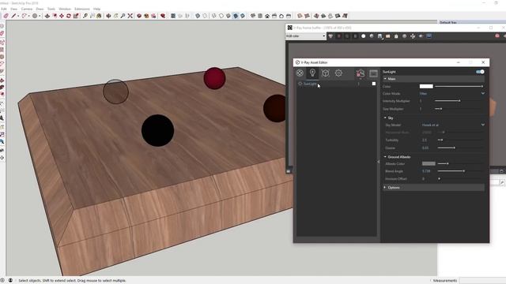Select the Zoom Extents tool
This screenshot has height=284, width=506.
click(130, 16)
